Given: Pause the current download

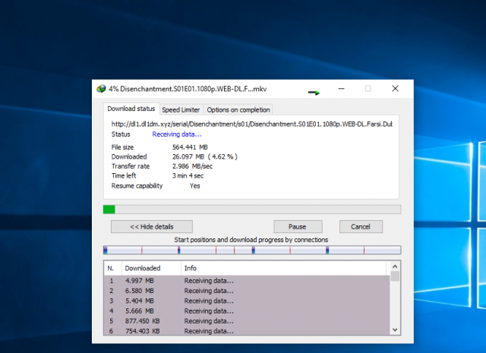Looking at the screenshot, I should (297, 226).
